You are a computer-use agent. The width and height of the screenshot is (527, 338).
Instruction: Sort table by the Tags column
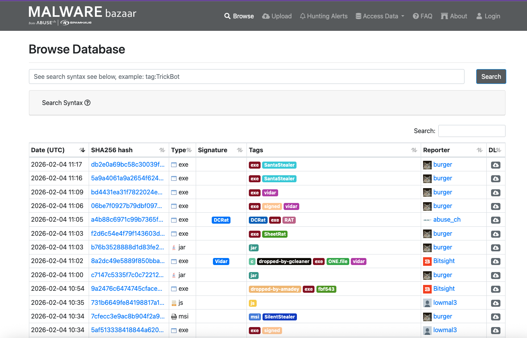tap(414, 150)
